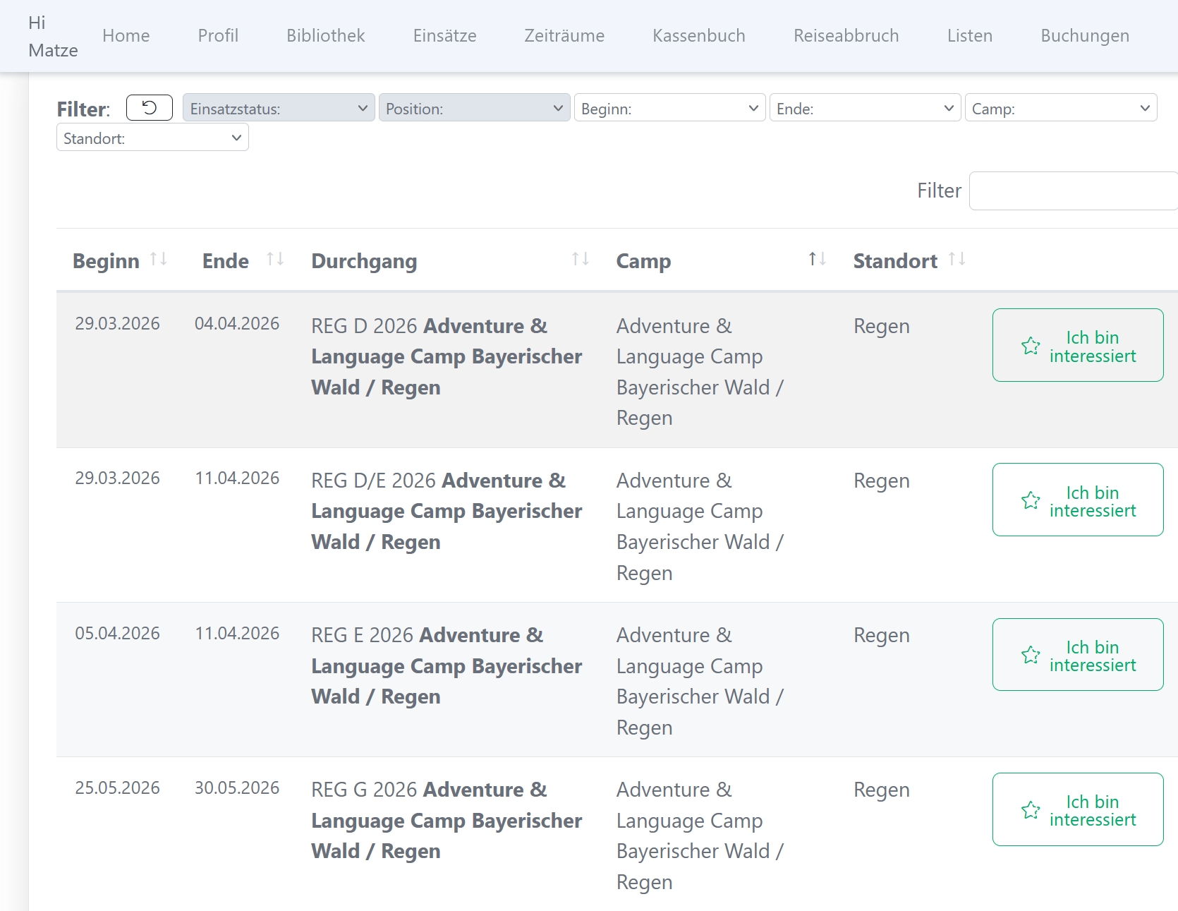
Task: Sort by Standort column arrows
Action: click(957, 260)
